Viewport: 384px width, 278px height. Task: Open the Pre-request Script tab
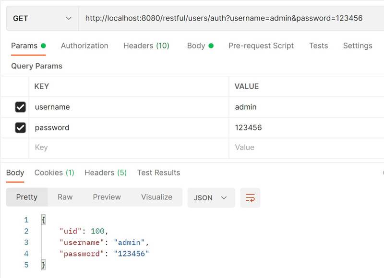261,46
